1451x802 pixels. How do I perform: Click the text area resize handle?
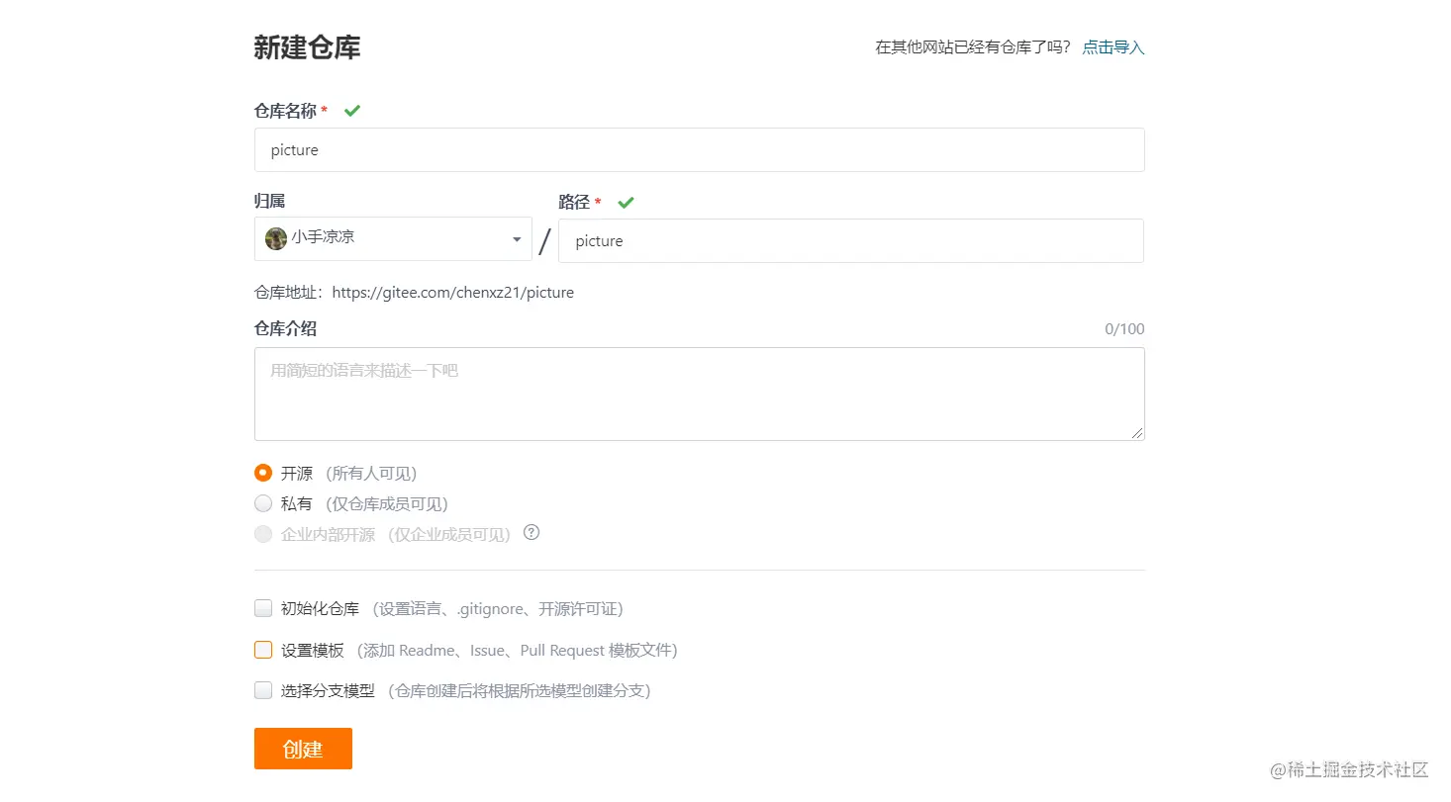click(1137, 433)
